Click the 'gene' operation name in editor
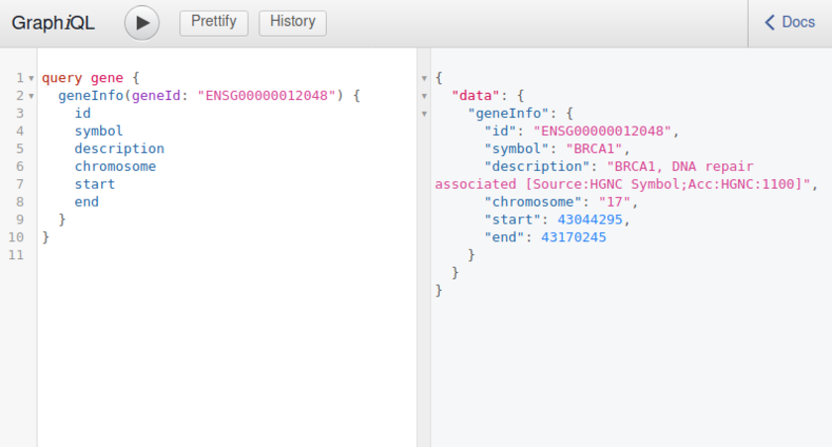Viewport: 832px width, 447px height. click(107, 78)
